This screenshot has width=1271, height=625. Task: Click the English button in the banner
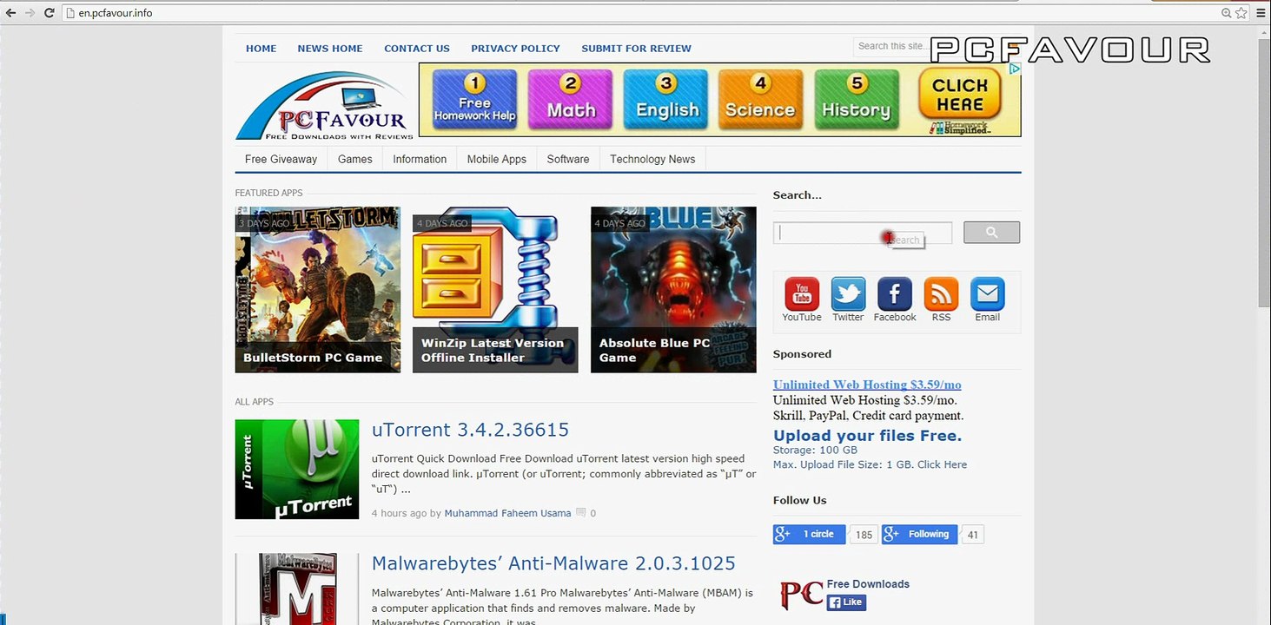[x=666, y=100]
